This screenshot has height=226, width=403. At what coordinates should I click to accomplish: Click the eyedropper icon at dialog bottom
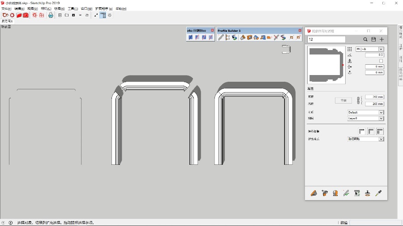(x=378, y=193)
